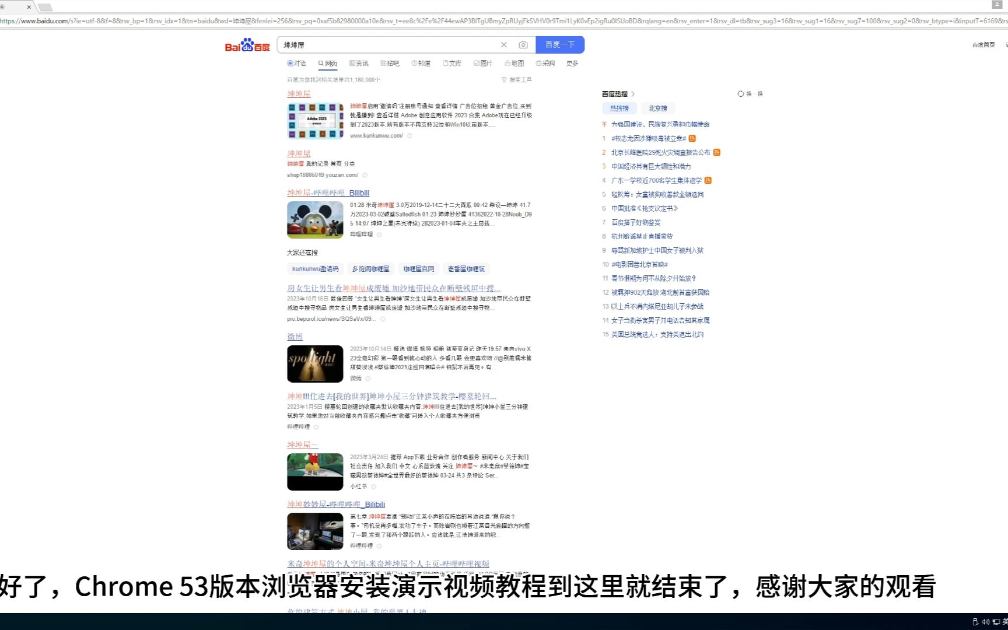Click the Adobe 2023 result thumbnail
This screenshot has width=1008, height=630.
315,121
